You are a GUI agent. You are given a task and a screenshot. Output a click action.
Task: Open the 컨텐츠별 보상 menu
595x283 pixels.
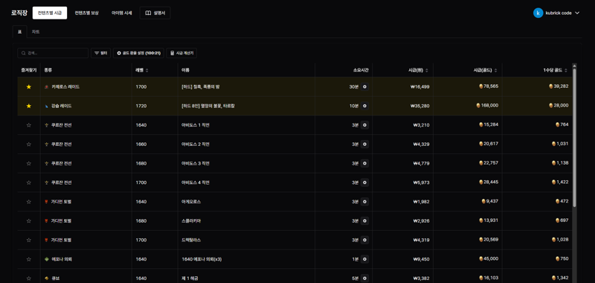(x=87, y=13)
